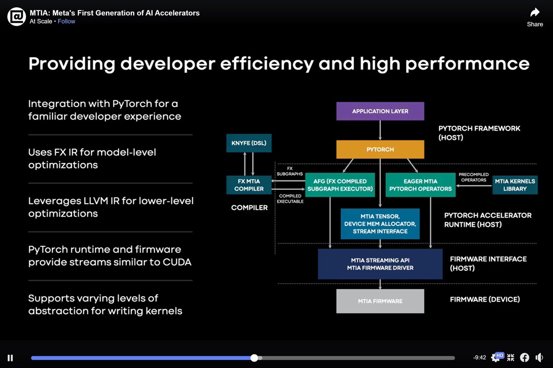Open the MTIA video title link
Image resolution: width=553 pixels, height=368 pixels.
point(115,13)
